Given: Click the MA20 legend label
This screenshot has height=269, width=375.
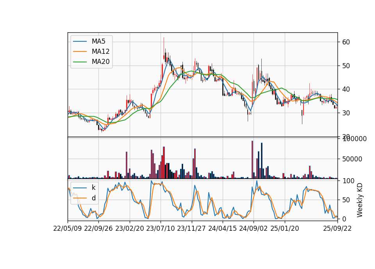Looking at the screenshot, I should pyautogui.click(x=100, y=62).
